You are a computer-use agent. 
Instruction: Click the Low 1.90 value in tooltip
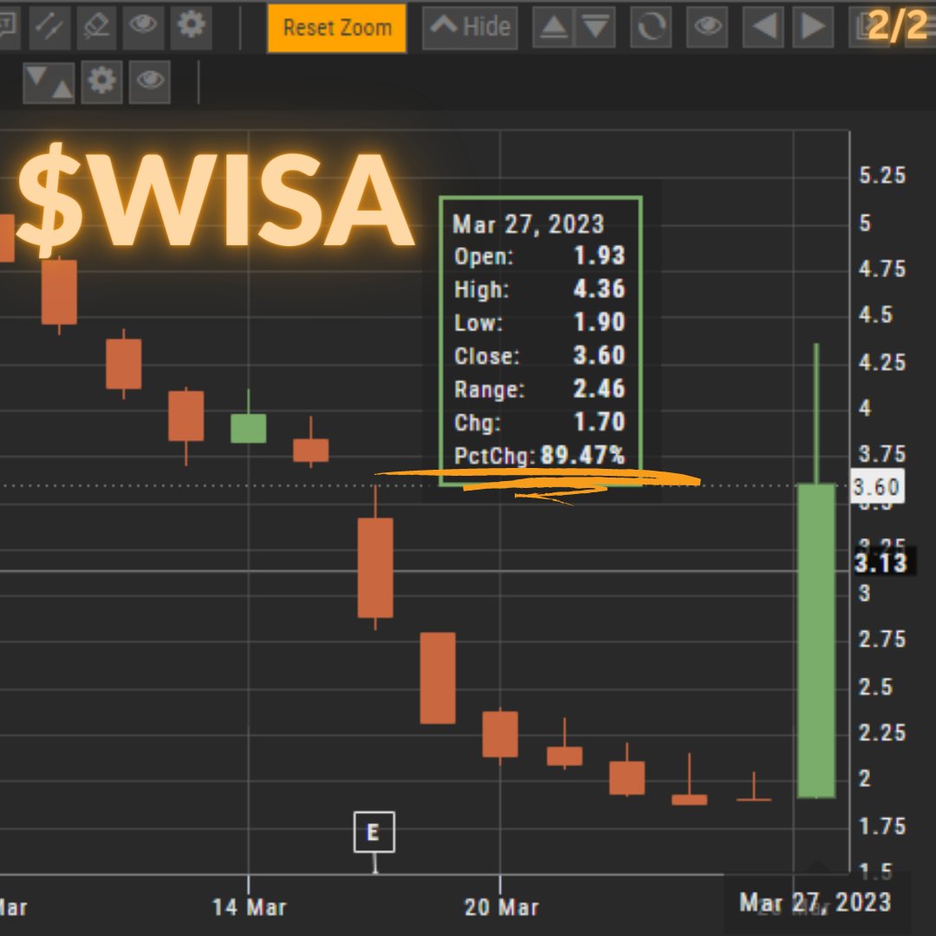[600, 322]
